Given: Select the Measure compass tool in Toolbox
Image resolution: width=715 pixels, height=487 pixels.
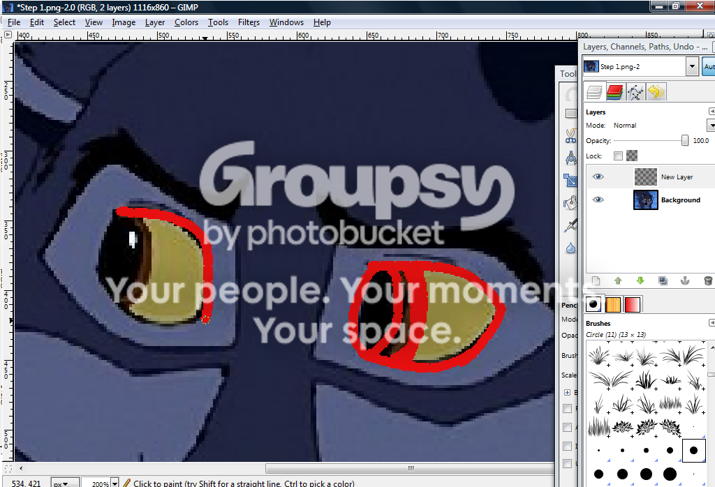Looking at the screenshot, I should click(571, 158).
